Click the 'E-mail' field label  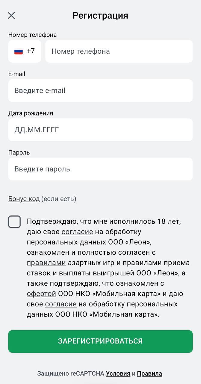click(x=17, y=74)
